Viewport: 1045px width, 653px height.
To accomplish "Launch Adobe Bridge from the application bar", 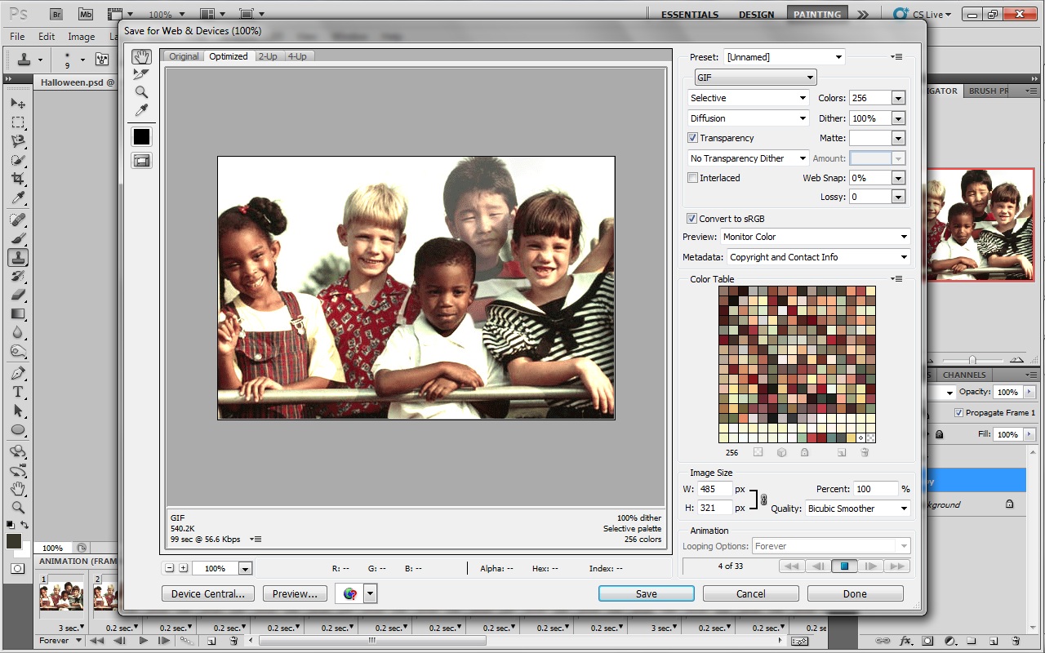I will click(x=56, y=14).
